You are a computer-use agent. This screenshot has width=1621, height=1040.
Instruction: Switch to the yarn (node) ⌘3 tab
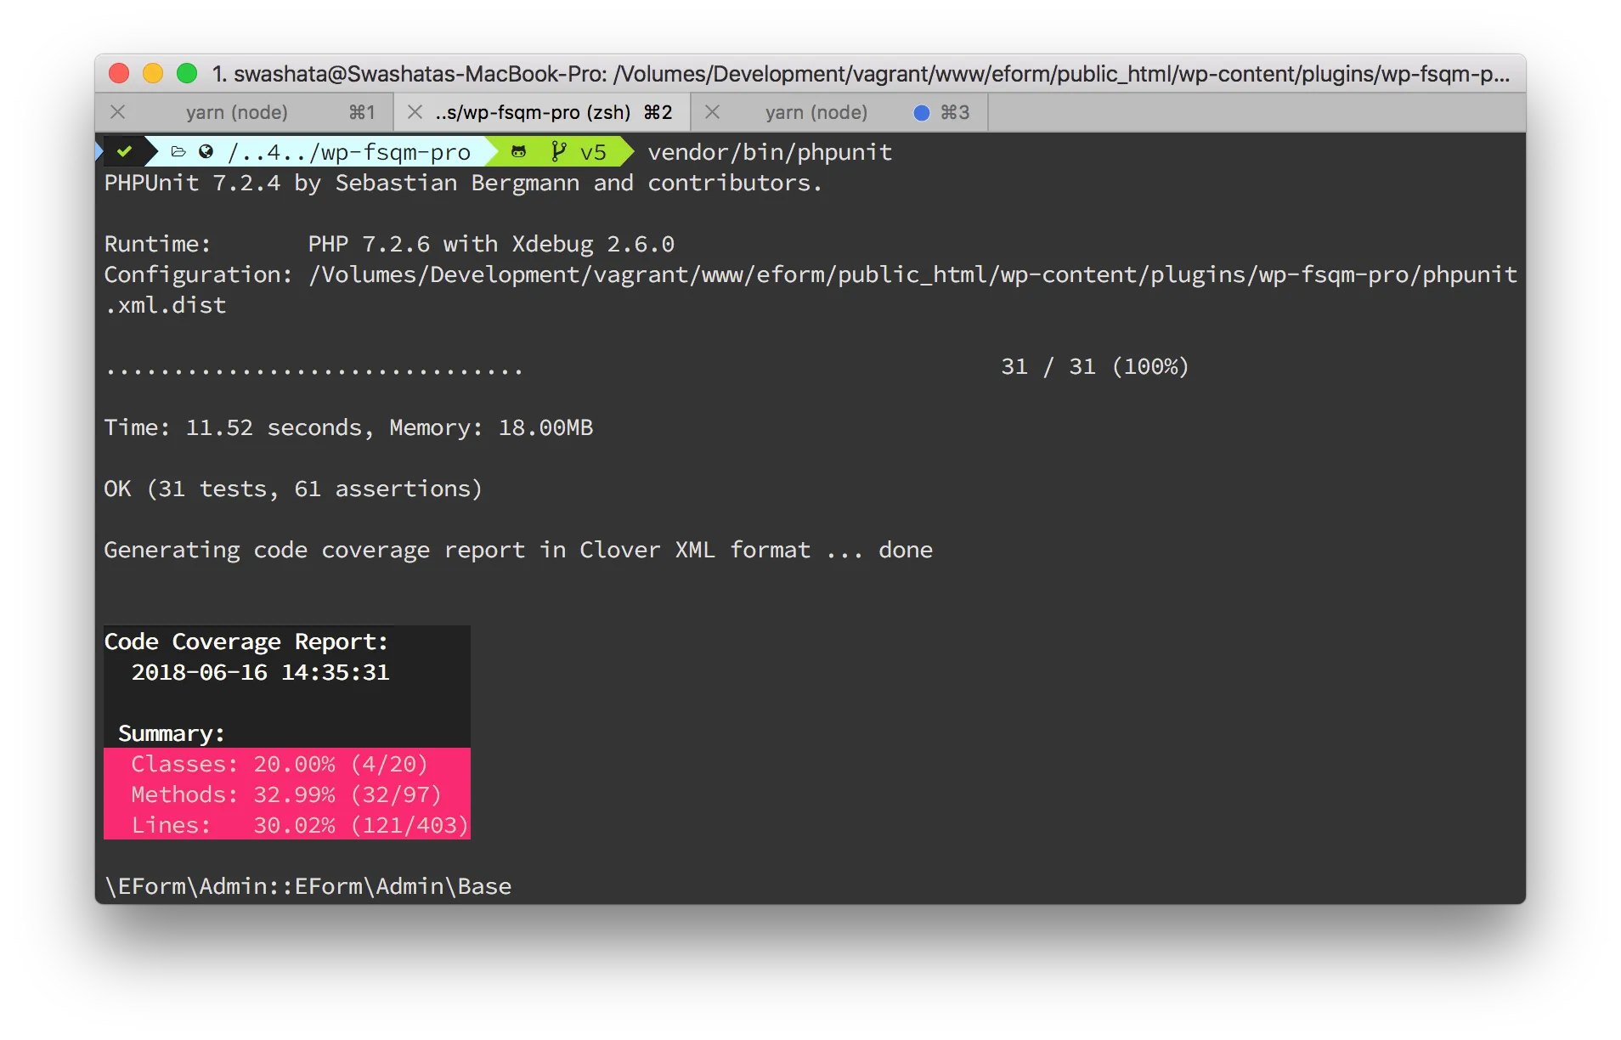coord(839,112)
